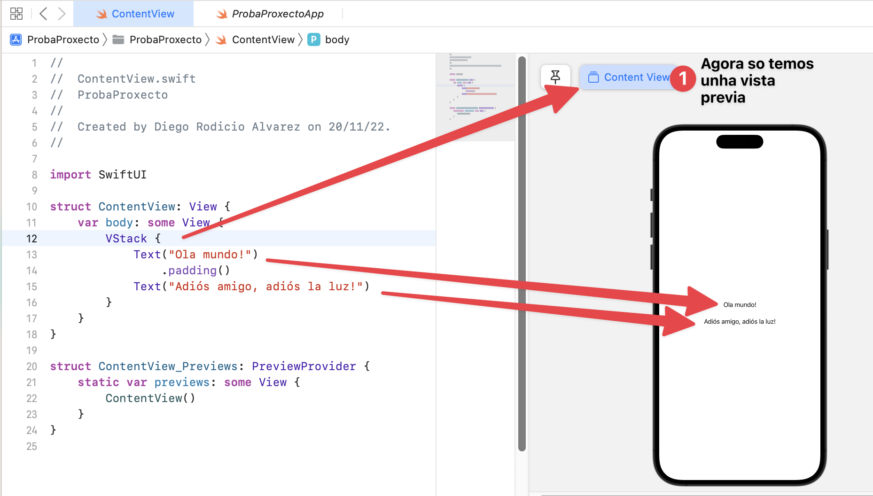Click the Swift icon on ProbaProxectoApp tab

click(x=221, y=14)
